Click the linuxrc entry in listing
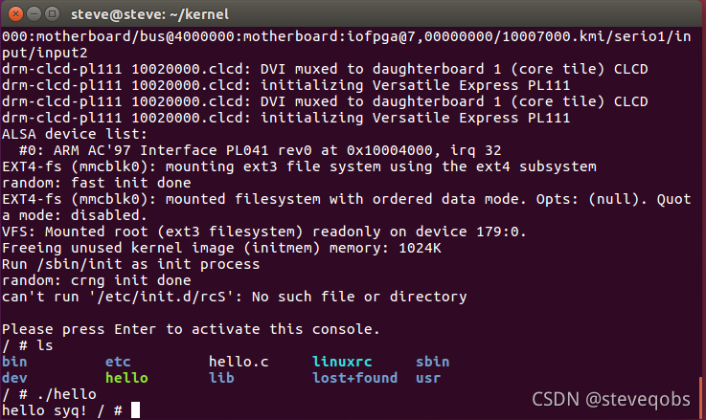This screenshot has height=420, width=706. point(342,362)
